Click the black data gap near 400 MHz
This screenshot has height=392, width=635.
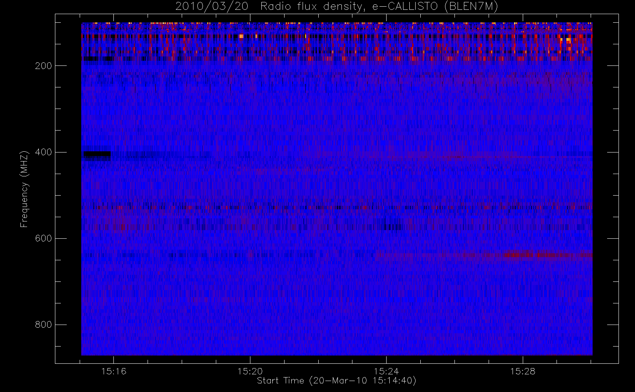click(x=97, y=154)
